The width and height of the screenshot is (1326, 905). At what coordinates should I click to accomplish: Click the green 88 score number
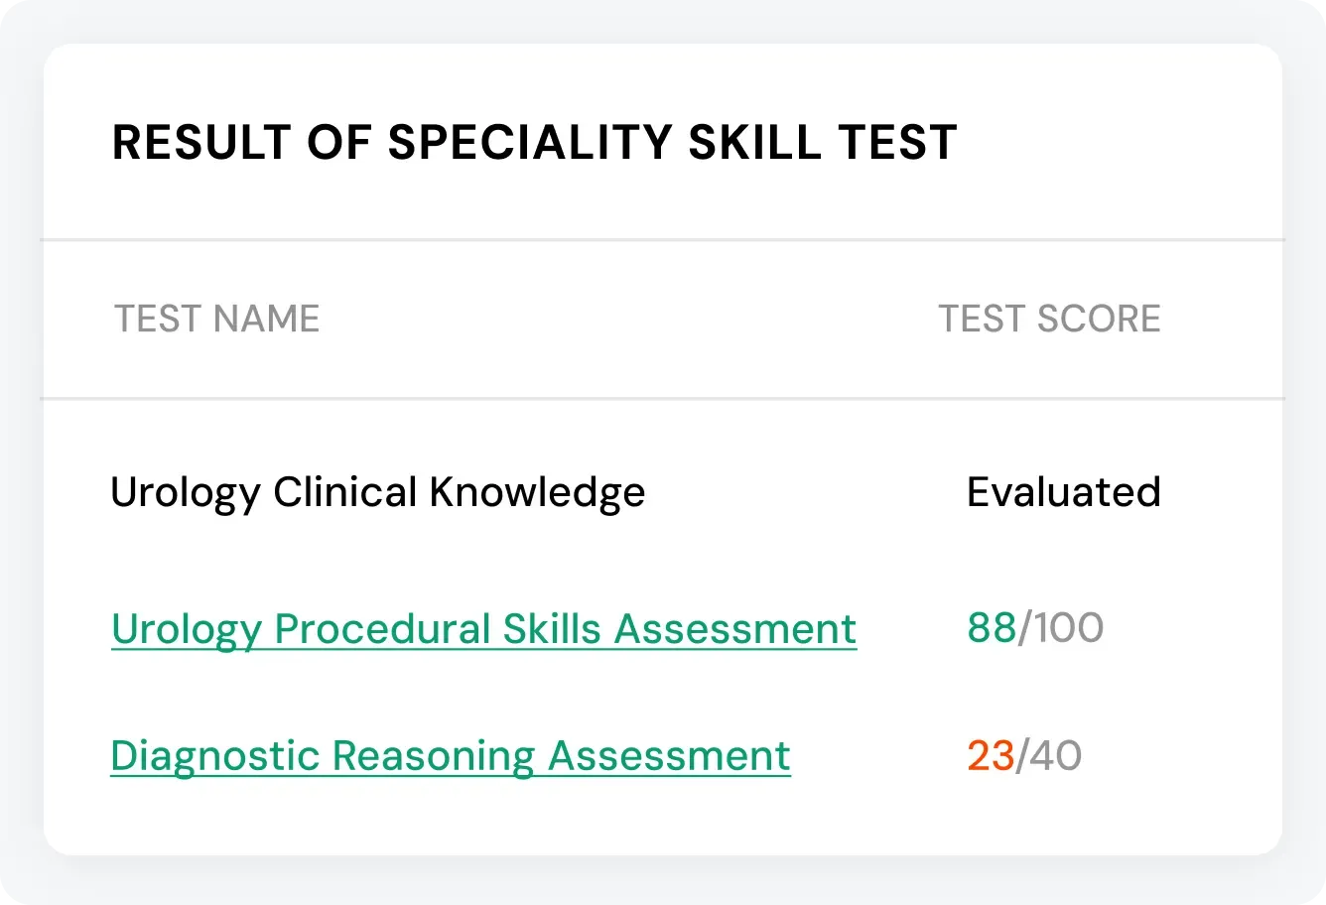pyautogui.click(x=992, y=628)
